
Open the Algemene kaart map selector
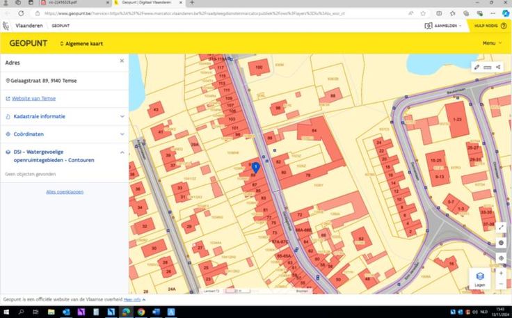tap(82, 43)
